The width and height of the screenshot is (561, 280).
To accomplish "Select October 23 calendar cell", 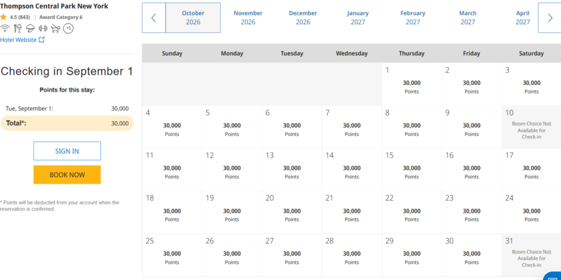I will [472, 212].
